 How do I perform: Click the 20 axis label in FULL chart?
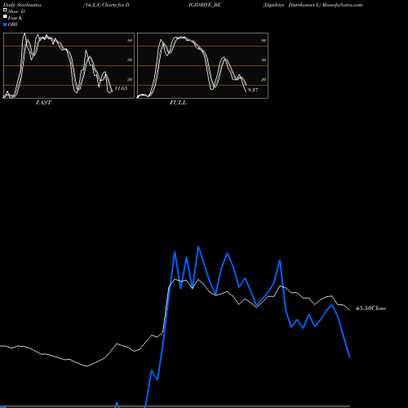pos(264,79)
